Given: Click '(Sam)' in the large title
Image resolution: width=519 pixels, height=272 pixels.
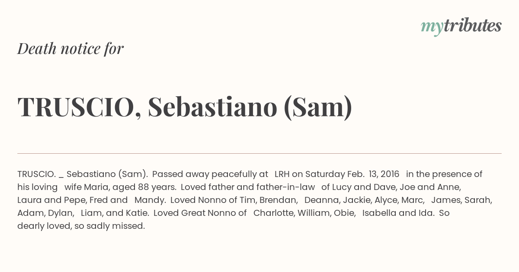Looking at the screenshot, I should coord(318,108).
